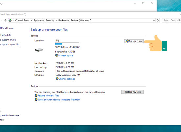Expand chevron after System and Security breadcrumb
The width and height of the screenshot is (181, 132).
56,20
